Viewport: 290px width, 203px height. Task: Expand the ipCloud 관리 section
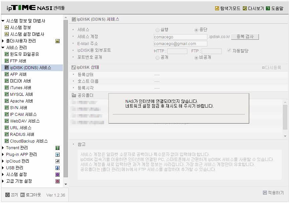(3, 161)
